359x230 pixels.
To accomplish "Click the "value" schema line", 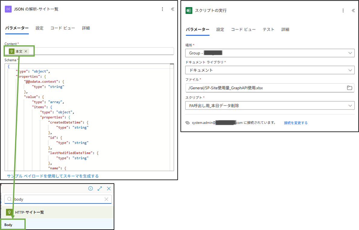I will point(34,97).
